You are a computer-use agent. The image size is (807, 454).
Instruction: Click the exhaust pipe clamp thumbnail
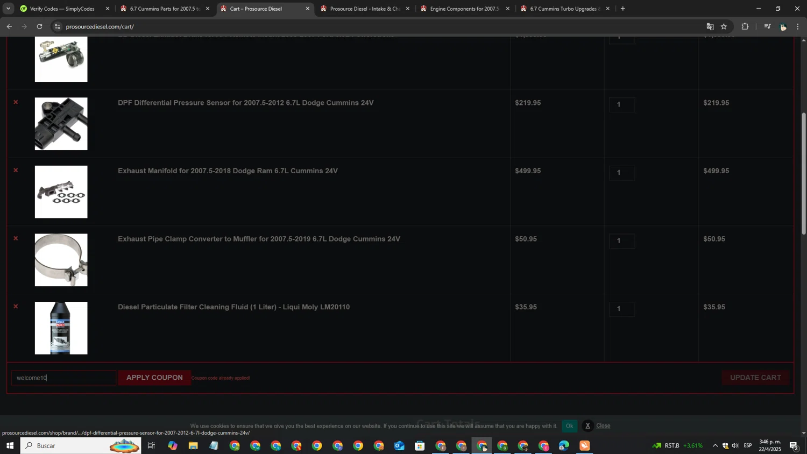pyautogui.click(x=61, y=260)
